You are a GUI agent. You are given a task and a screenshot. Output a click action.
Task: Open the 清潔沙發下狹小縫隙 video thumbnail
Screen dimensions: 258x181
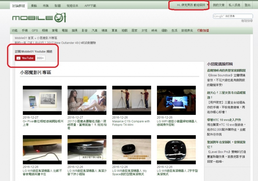(87, 150)
